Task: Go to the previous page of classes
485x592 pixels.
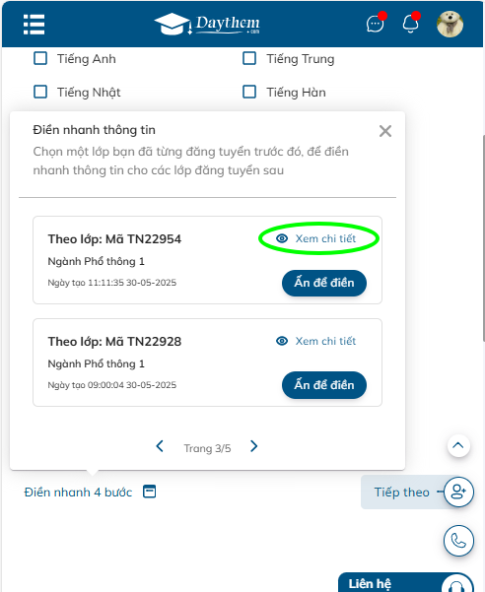Action: tap(160, 446)
